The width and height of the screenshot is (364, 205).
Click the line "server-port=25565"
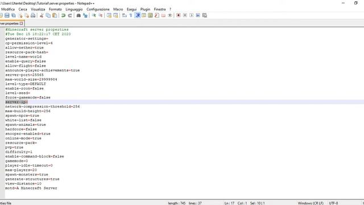[x=24, y=75]
